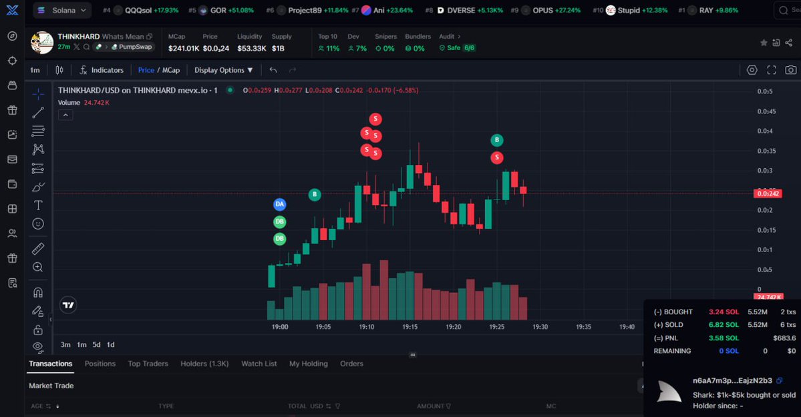Click the TradingView logo on chart
This screenshot has width=801, height=417.
pos(68,305)
